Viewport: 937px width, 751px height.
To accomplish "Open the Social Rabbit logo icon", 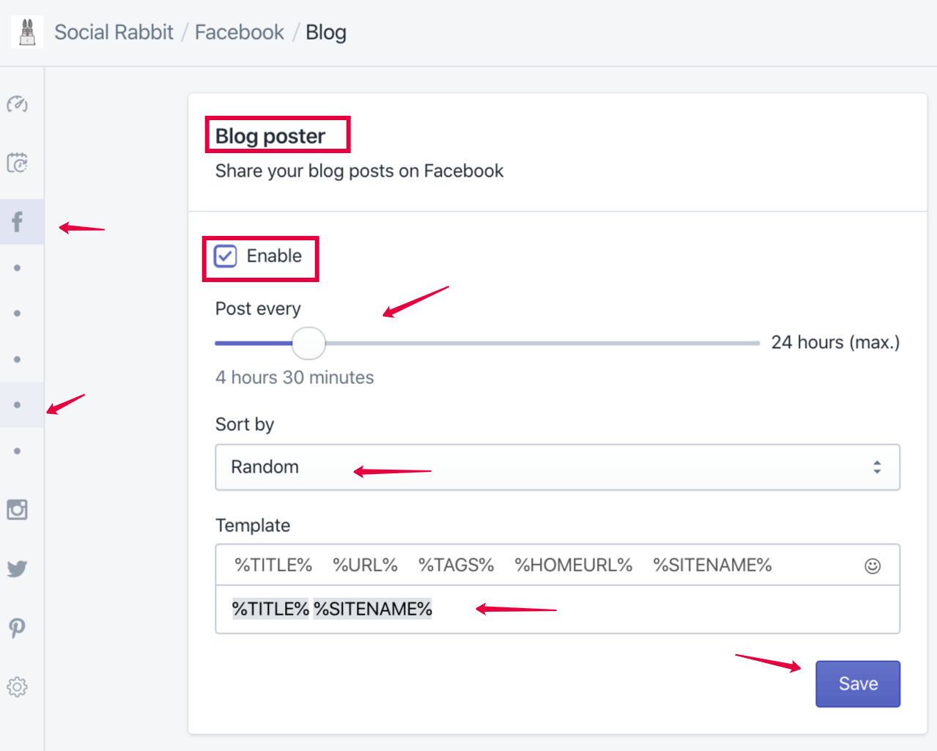I will click(27, 32).
